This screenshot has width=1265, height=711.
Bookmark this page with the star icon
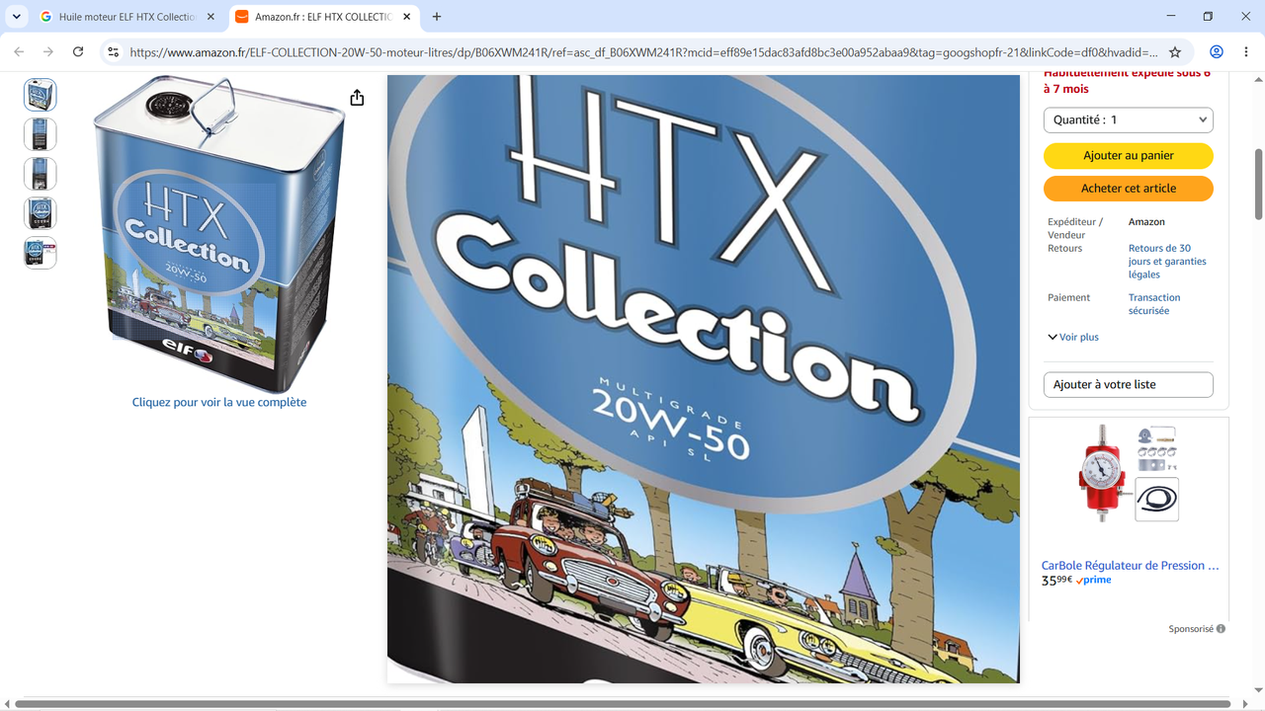(x=1175, y=52)
